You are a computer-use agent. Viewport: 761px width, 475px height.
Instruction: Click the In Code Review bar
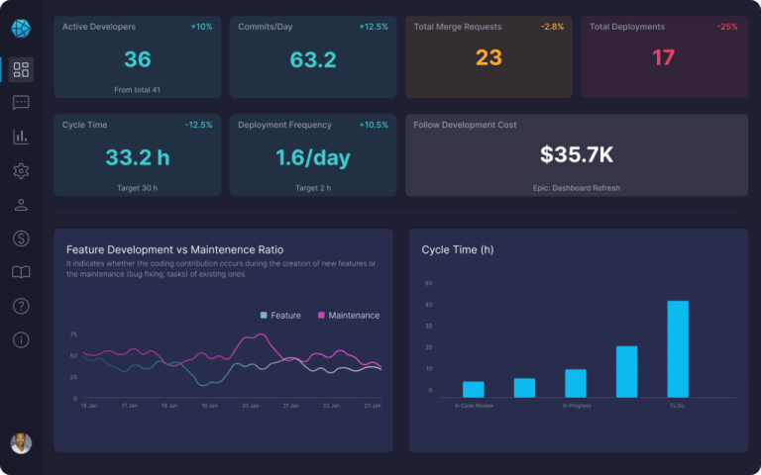474,389
